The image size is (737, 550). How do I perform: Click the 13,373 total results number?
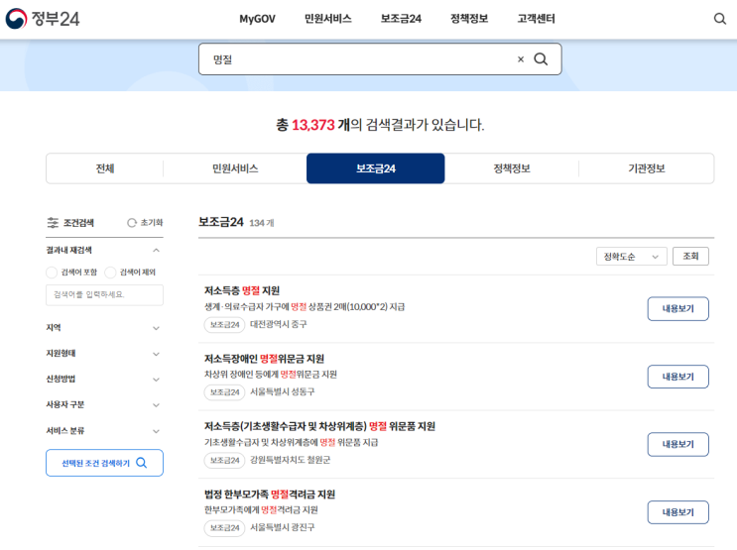click(x=313, y=125)
